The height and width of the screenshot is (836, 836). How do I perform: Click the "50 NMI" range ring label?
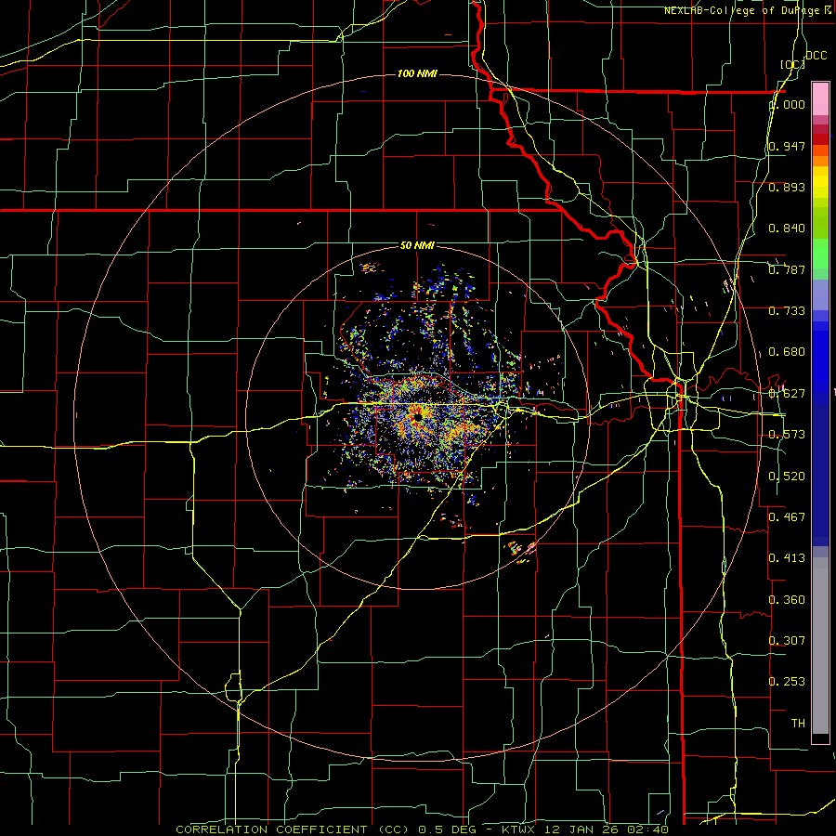point(417,245)
